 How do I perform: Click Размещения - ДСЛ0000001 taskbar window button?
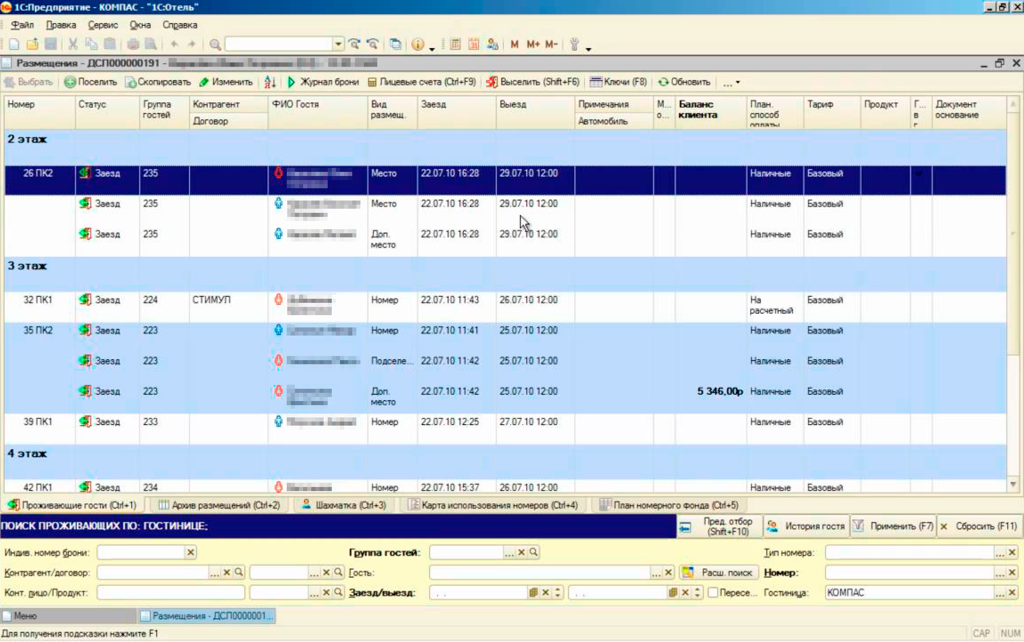click(207, 616)
